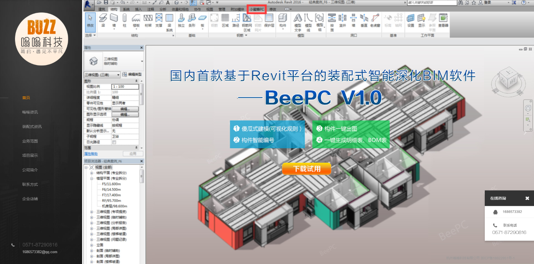Go to 嗡嗡资讯 in the sidebar
Image resolution: width=534 pixels, height=264 pixels.
(x=30, y=112)
